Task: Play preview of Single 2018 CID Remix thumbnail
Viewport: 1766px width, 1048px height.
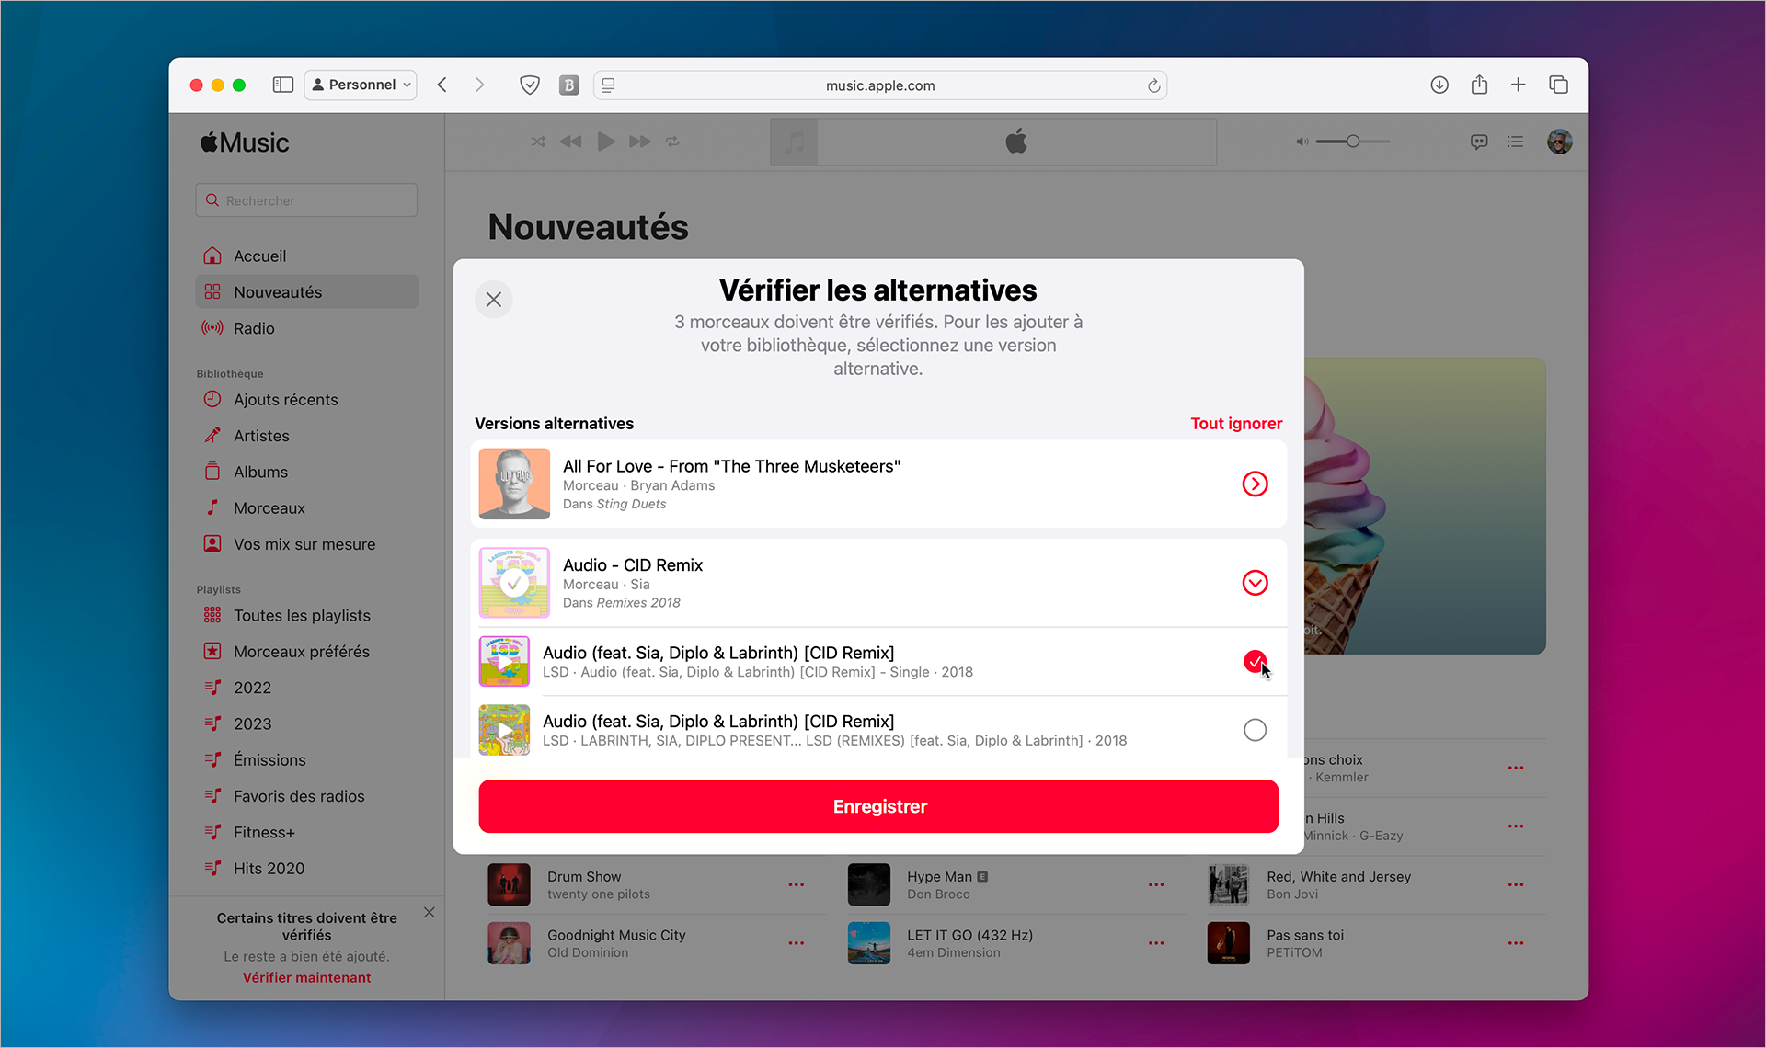Action: click(x=504, y=662)
